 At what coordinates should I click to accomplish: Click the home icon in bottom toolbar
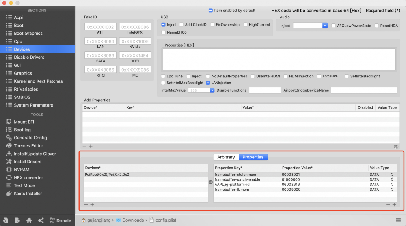tap(29, 220)
